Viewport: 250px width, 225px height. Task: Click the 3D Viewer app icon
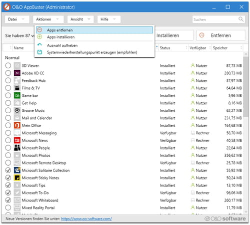coord(17,65)
